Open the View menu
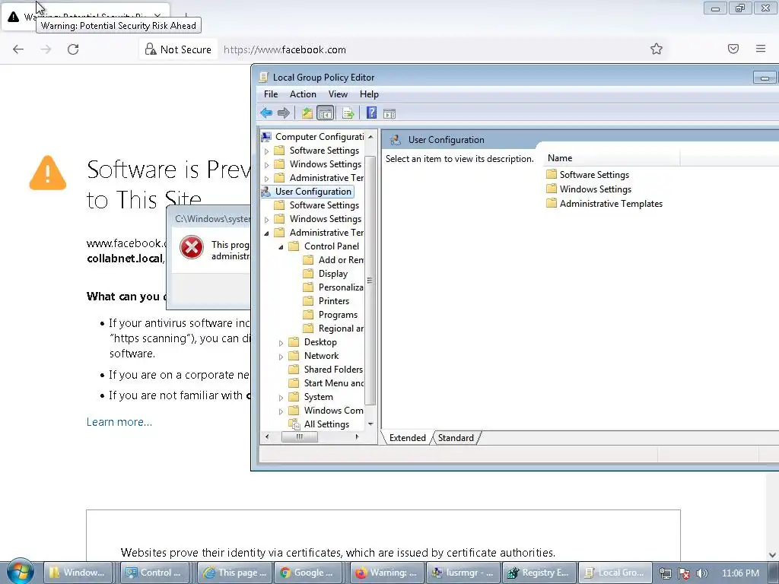 338,94
